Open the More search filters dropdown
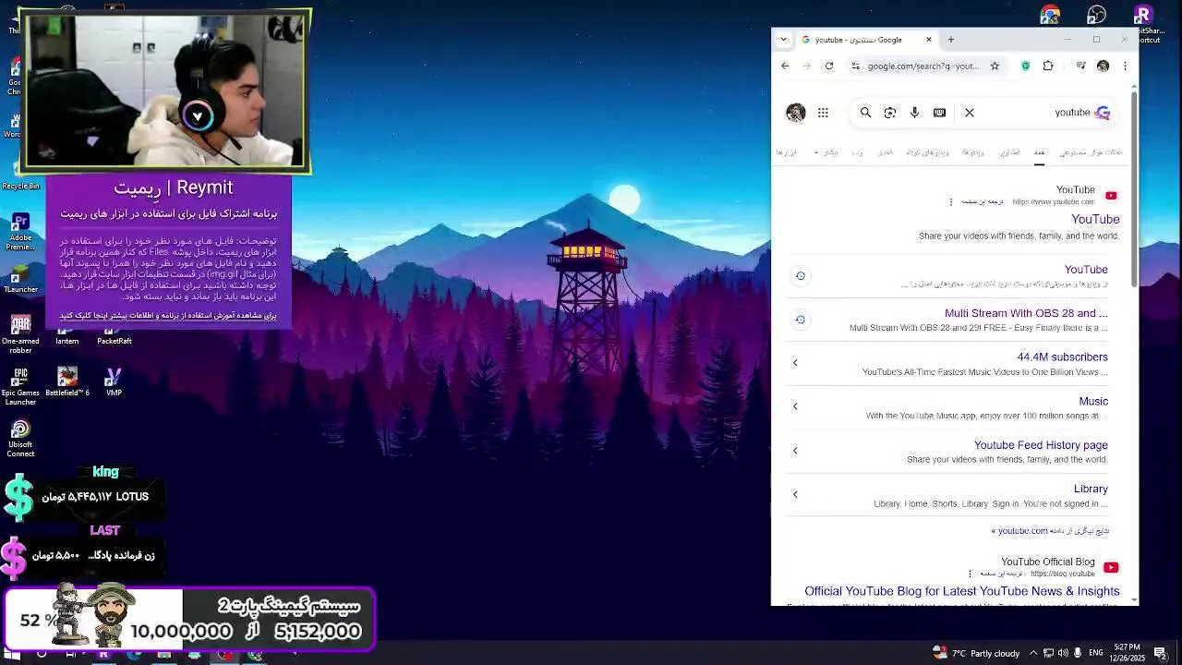1182x665 pixels. point(826,152)
